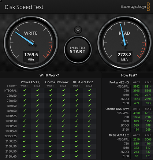Click the 2K DCI 25 format row label
The width and height of the screenshot is (153, 160).
click(x=10, y=136)
